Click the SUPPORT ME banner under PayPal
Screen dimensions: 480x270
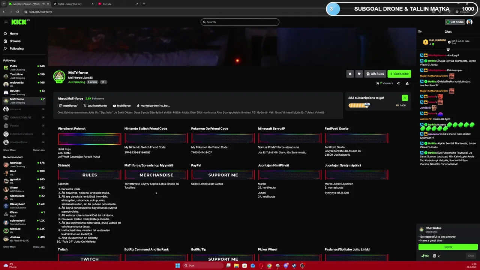[x=223, y=175]
